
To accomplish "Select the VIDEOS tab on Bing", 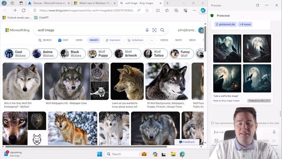I will coord(164,40).
